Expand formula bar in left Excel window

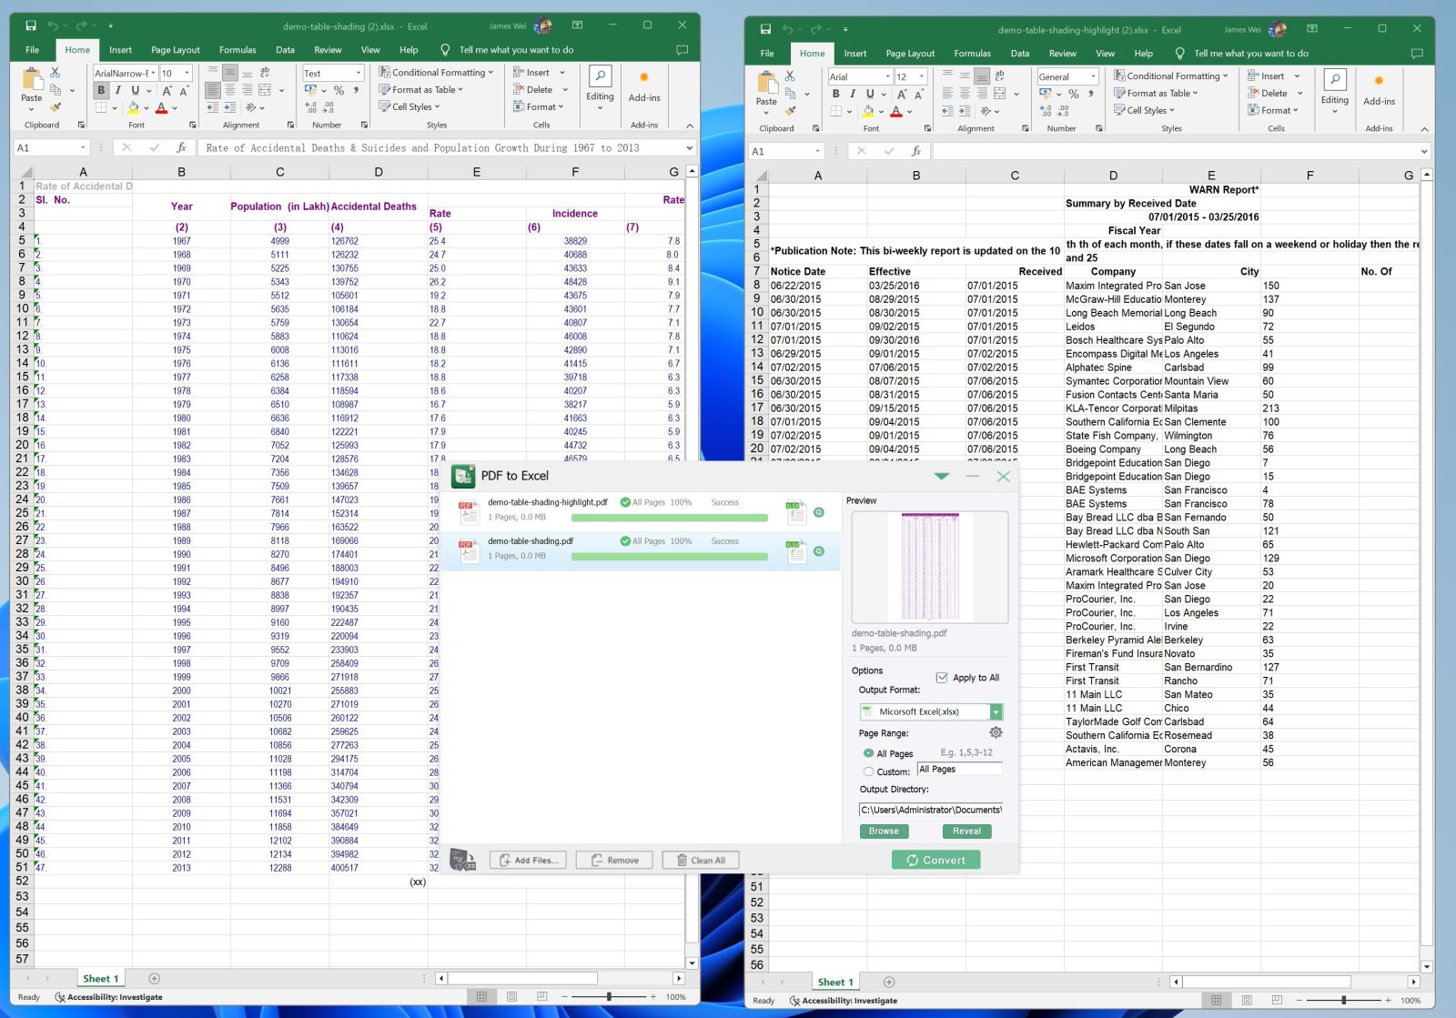click(689, 147)
